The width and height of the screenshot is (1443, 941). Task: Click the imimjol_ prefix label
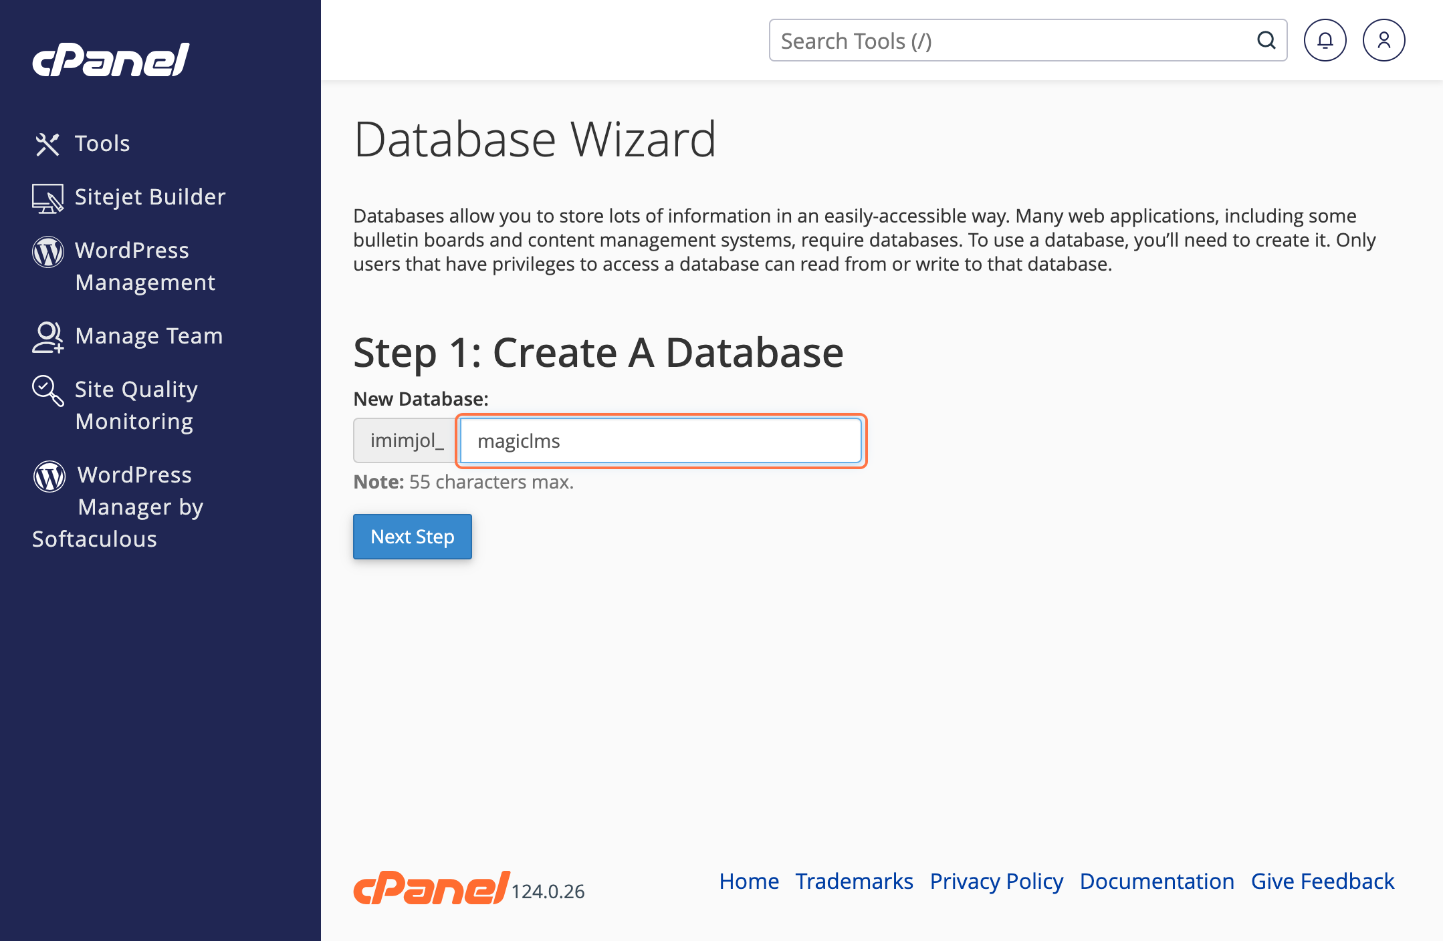point(407,441)
